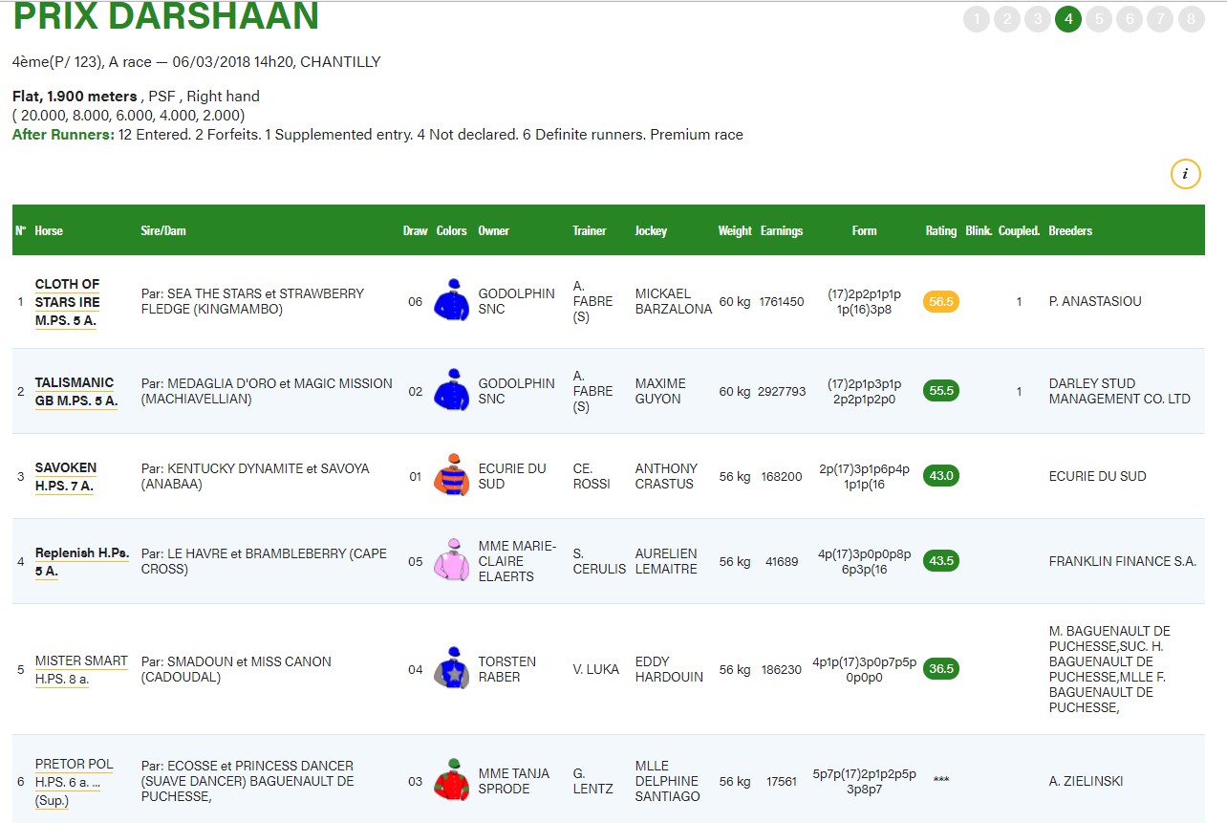Click the round info icon

tap(1185, 174)
